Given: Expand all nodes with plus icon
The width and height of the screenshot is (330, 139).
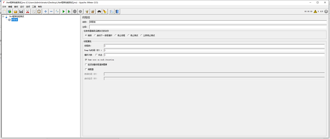Looking at the screenshot, I should pyautogui.click(x=45, y=11).
